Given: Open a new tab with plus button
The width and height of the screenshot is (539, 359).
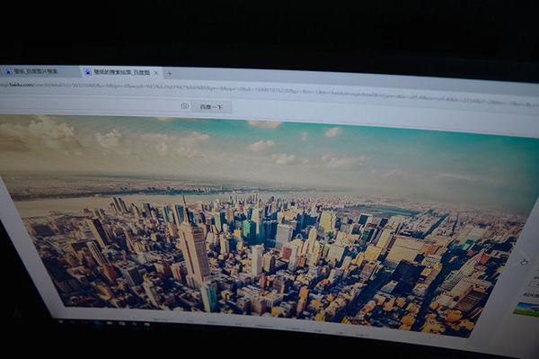Looking at the screenshot, I should pos(170,73).
